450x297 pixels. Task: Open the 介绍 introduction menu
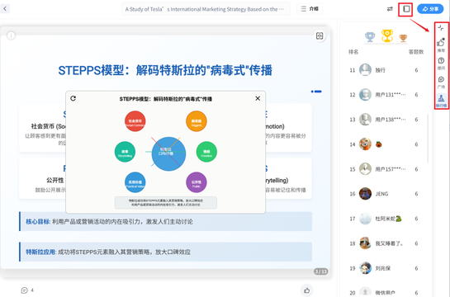click(310, 9)
